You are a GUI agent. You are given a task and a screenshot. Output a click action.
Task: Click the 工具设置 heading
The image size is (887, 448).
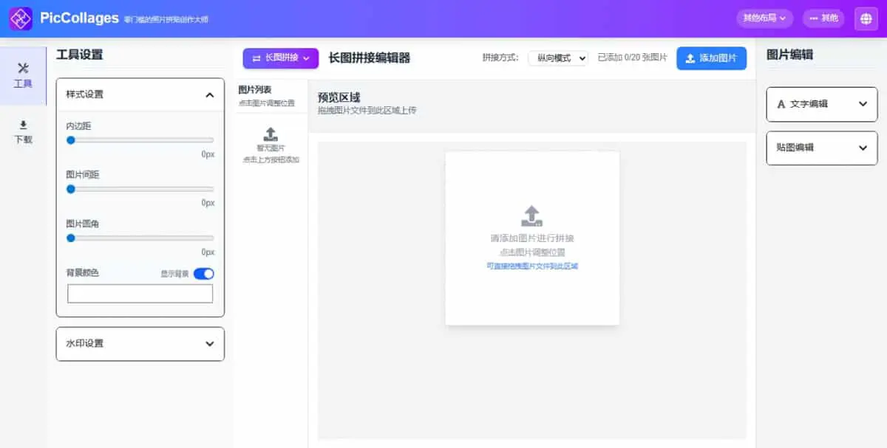[x=80, y=55]
